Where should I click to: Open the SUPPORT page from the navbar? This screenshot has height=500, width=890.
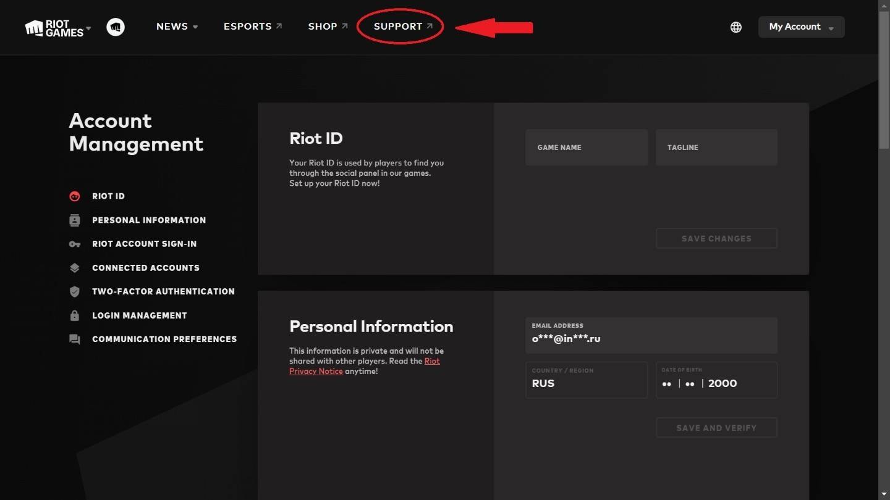click(x=399, y=27)
